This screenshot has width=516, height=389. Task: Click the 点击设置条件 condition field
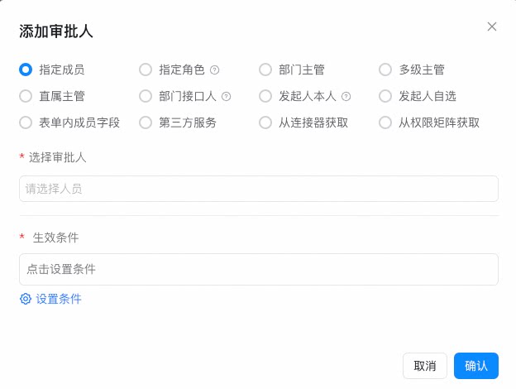(x=259, y=270)
